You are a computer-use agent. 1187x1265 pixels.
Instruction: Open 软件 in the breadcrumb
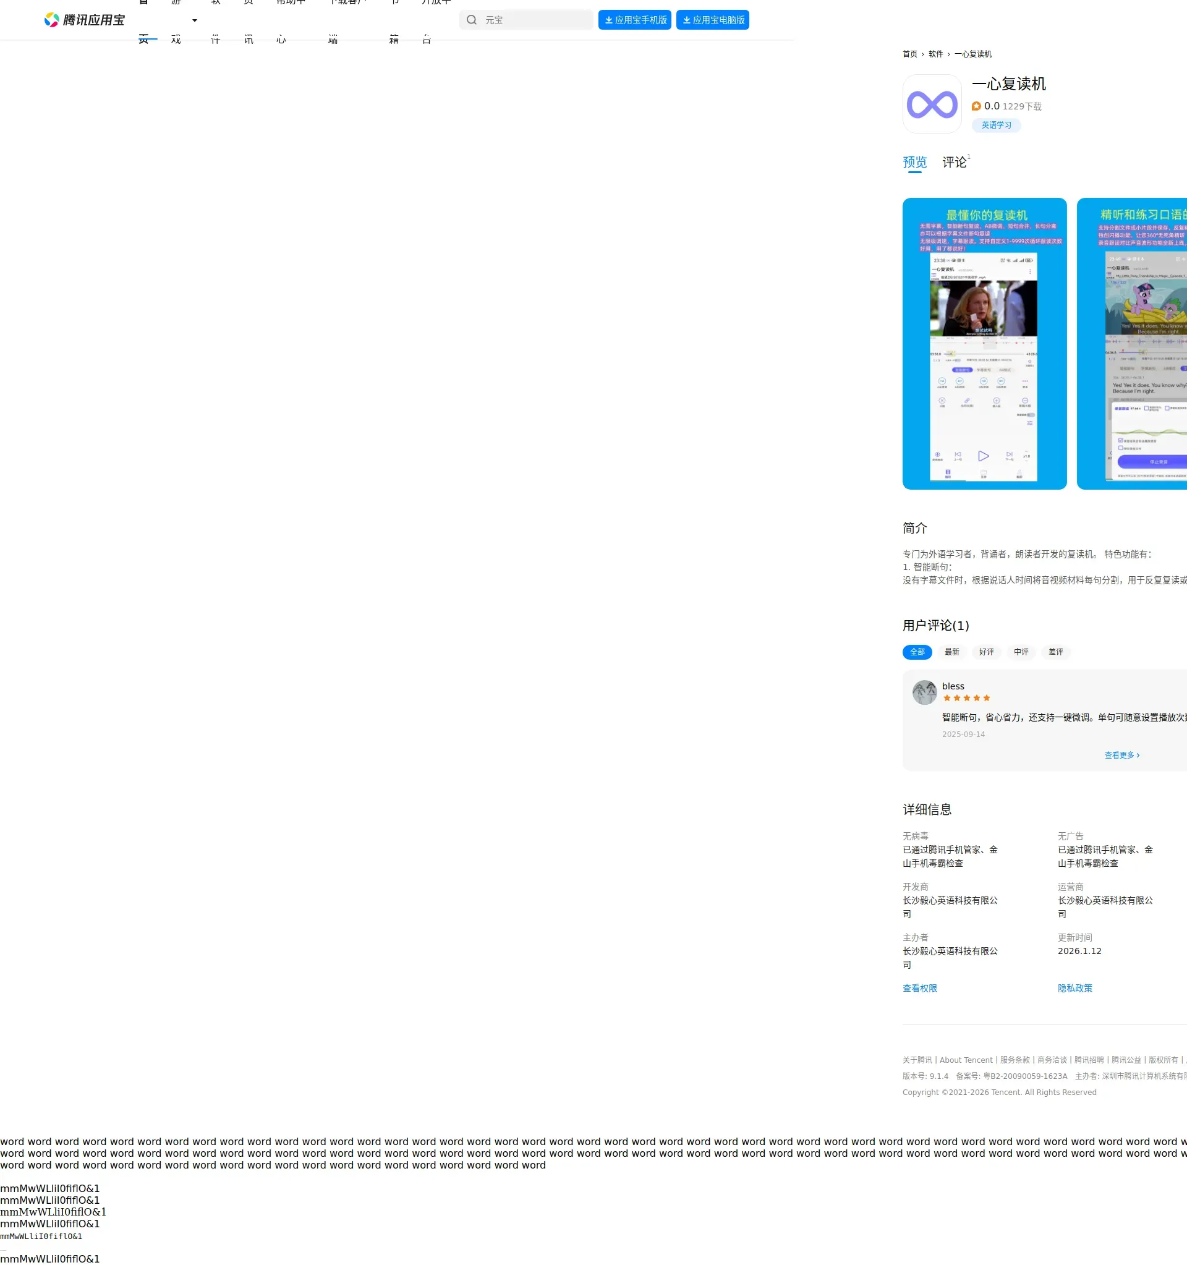coord(935,54)
